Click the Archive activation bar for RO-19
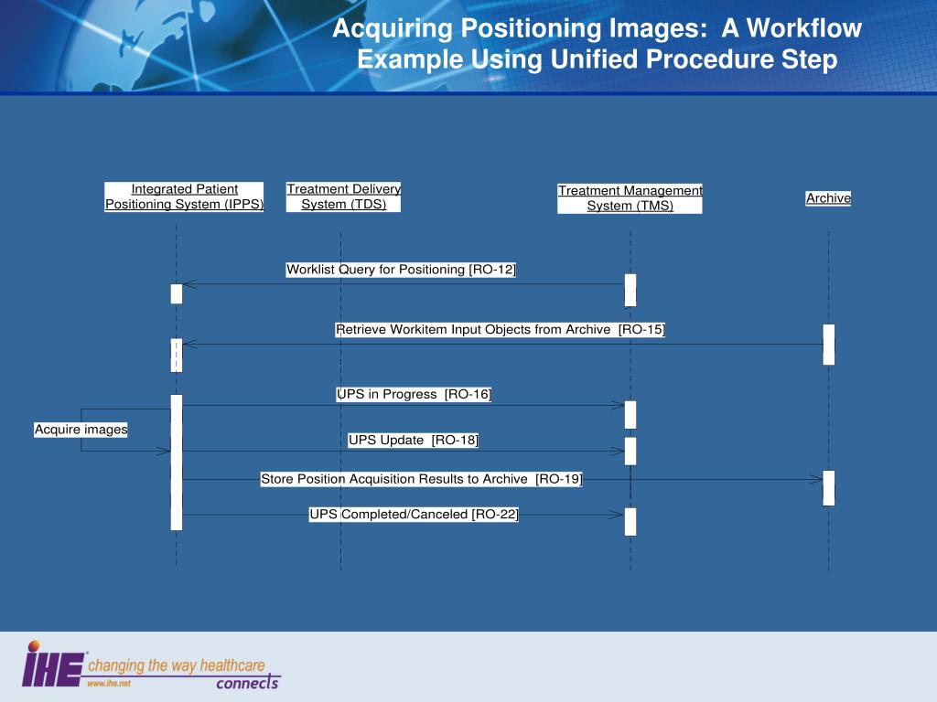Viewport: 937px width, 702px height. click(x=829, y=488)
